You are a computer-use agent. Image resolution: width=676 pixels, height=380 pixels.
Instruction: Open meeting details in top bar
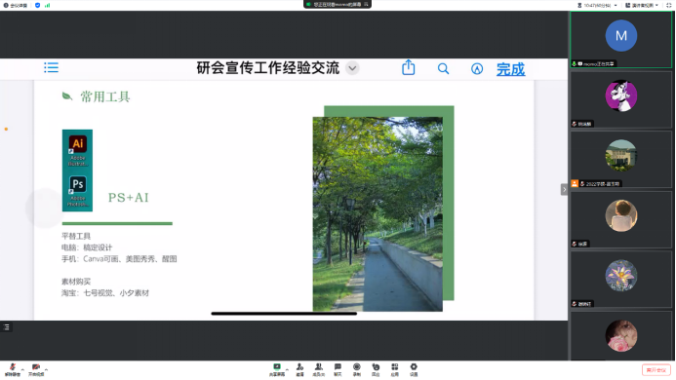[16, 5]
